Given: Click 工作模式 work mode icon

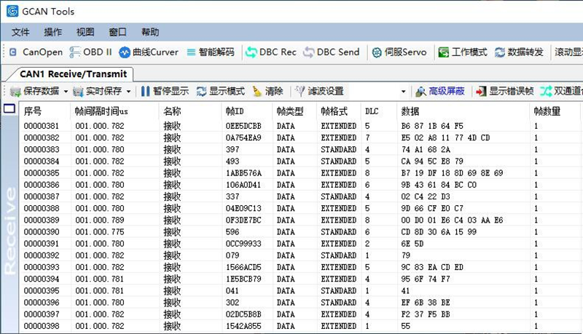Looking at the screenshot, I should (x=462, y=52).
